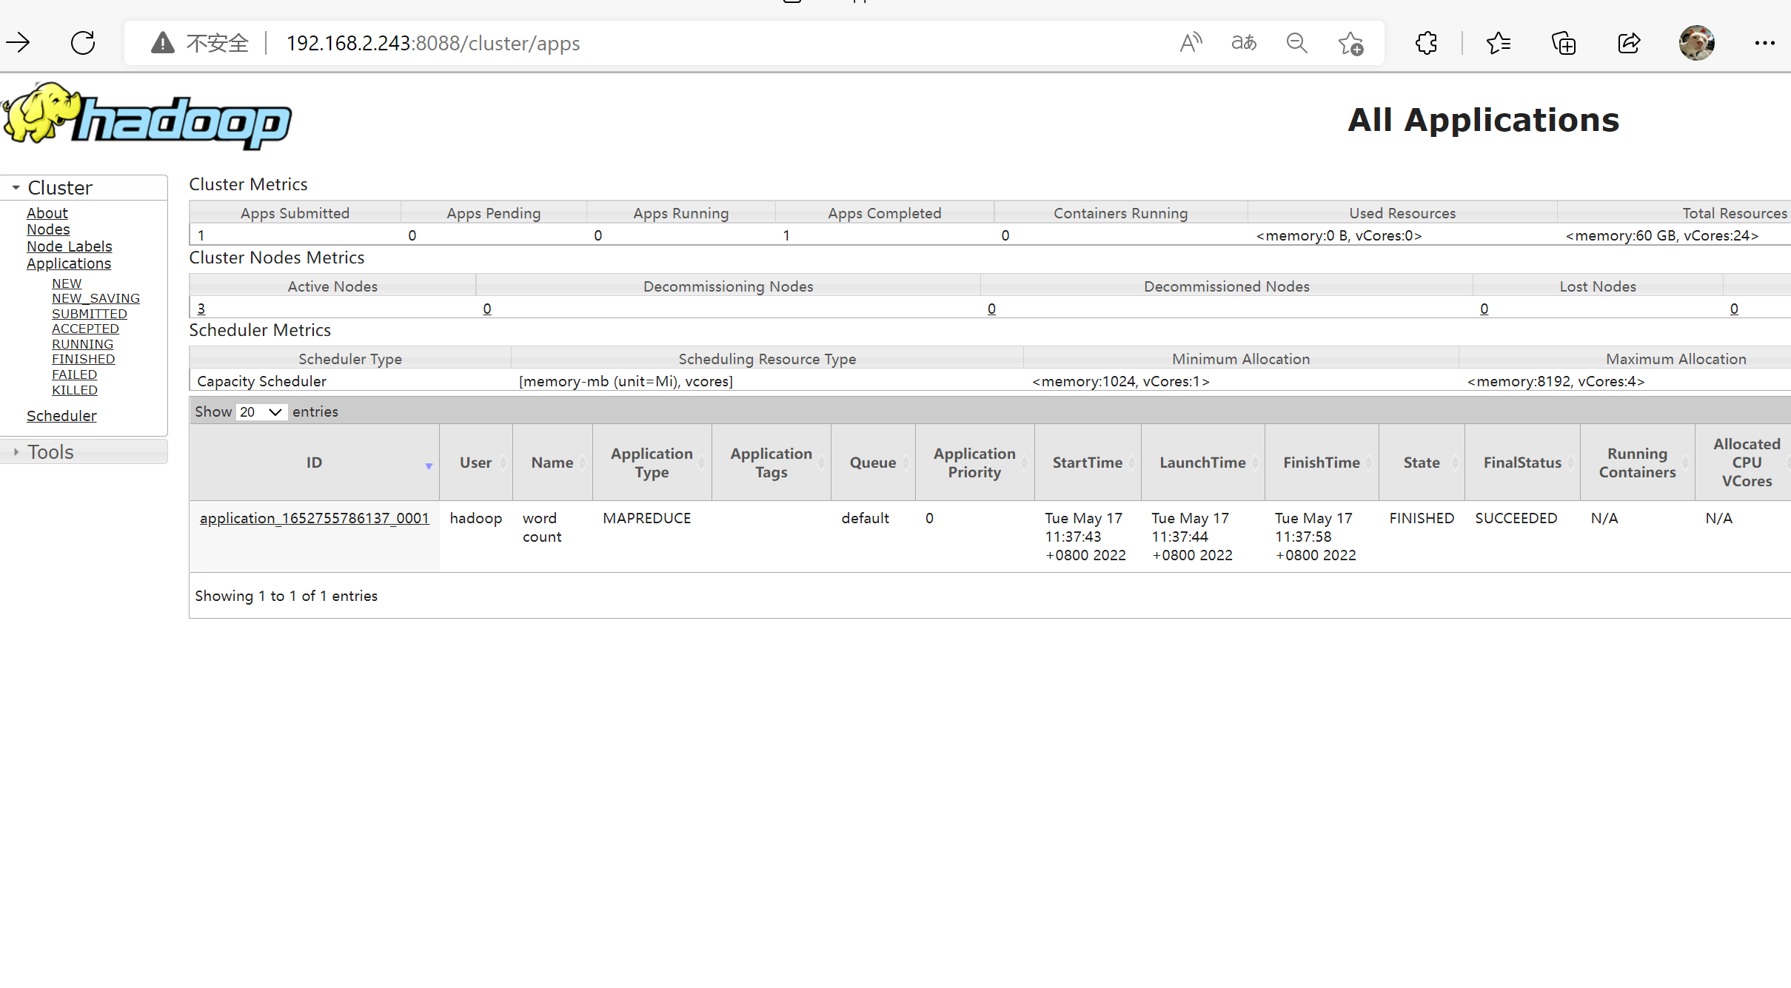Open the favorites list icon
Viewport: 1791px width, 988px height.
pyautogui.click(x=1498, y=43)
